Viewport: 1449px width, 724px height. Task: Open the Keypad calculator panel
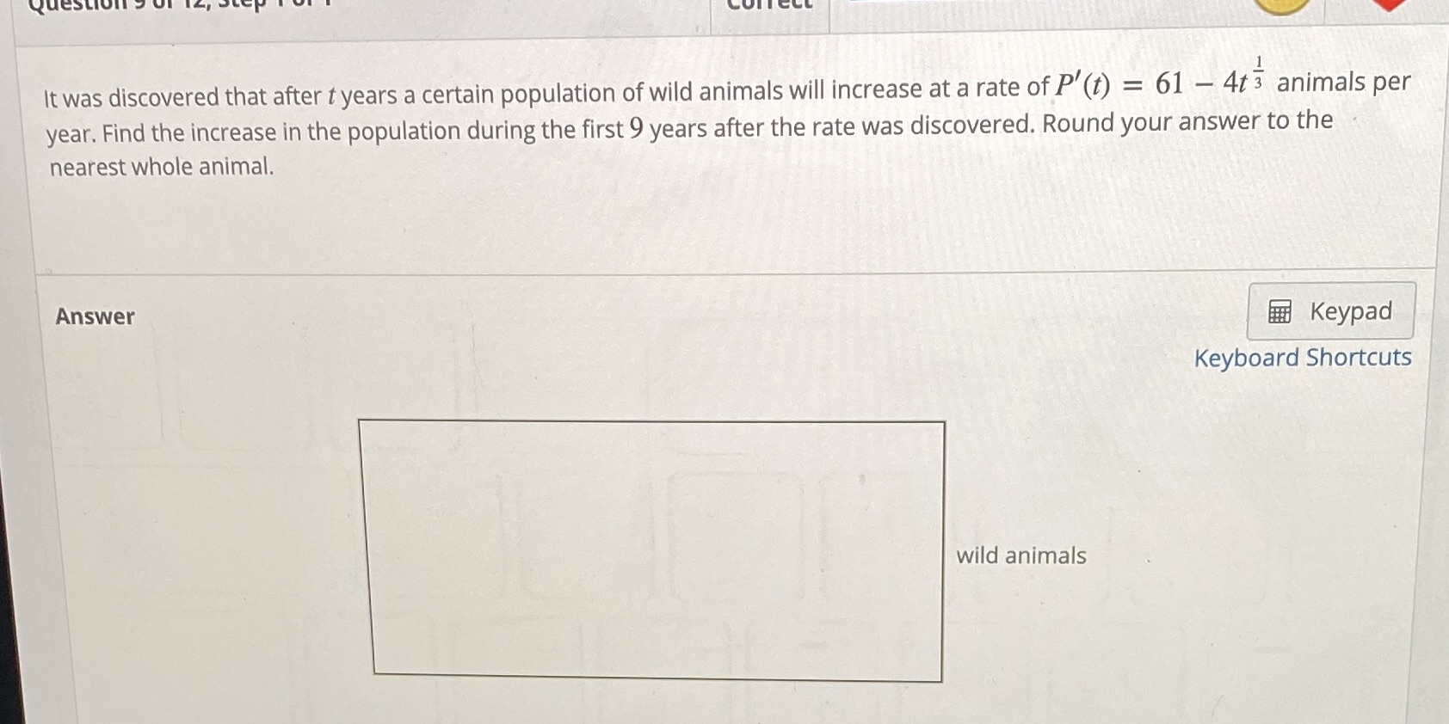(1329, 311)
